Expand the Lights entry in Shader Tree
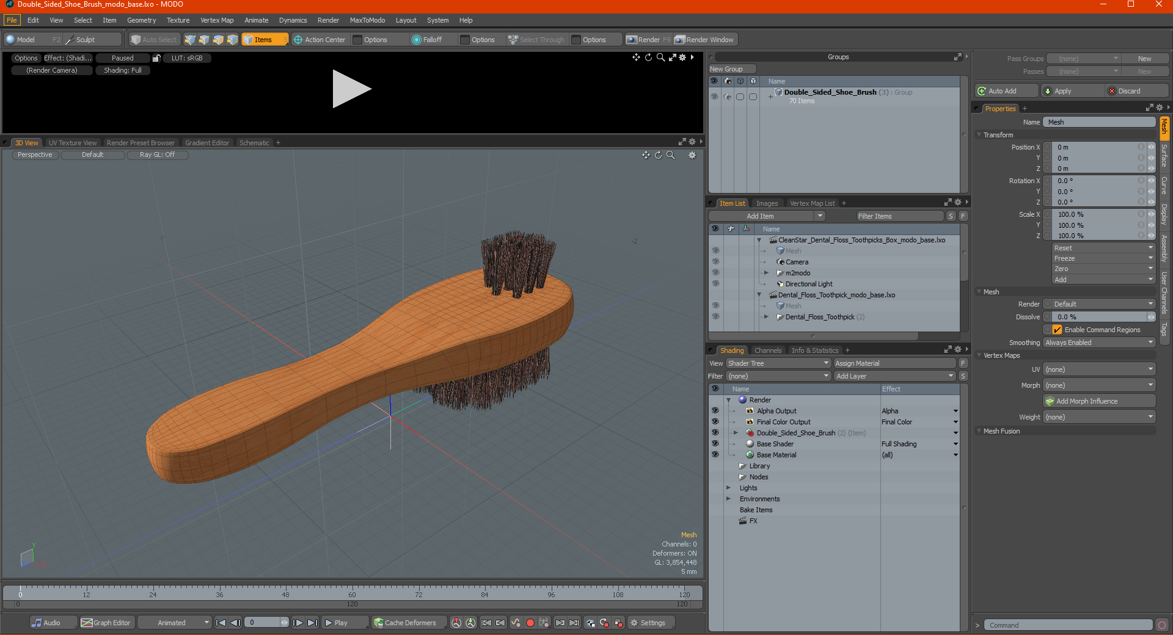Screen dimensions: 1173x635 coord(728,488)
